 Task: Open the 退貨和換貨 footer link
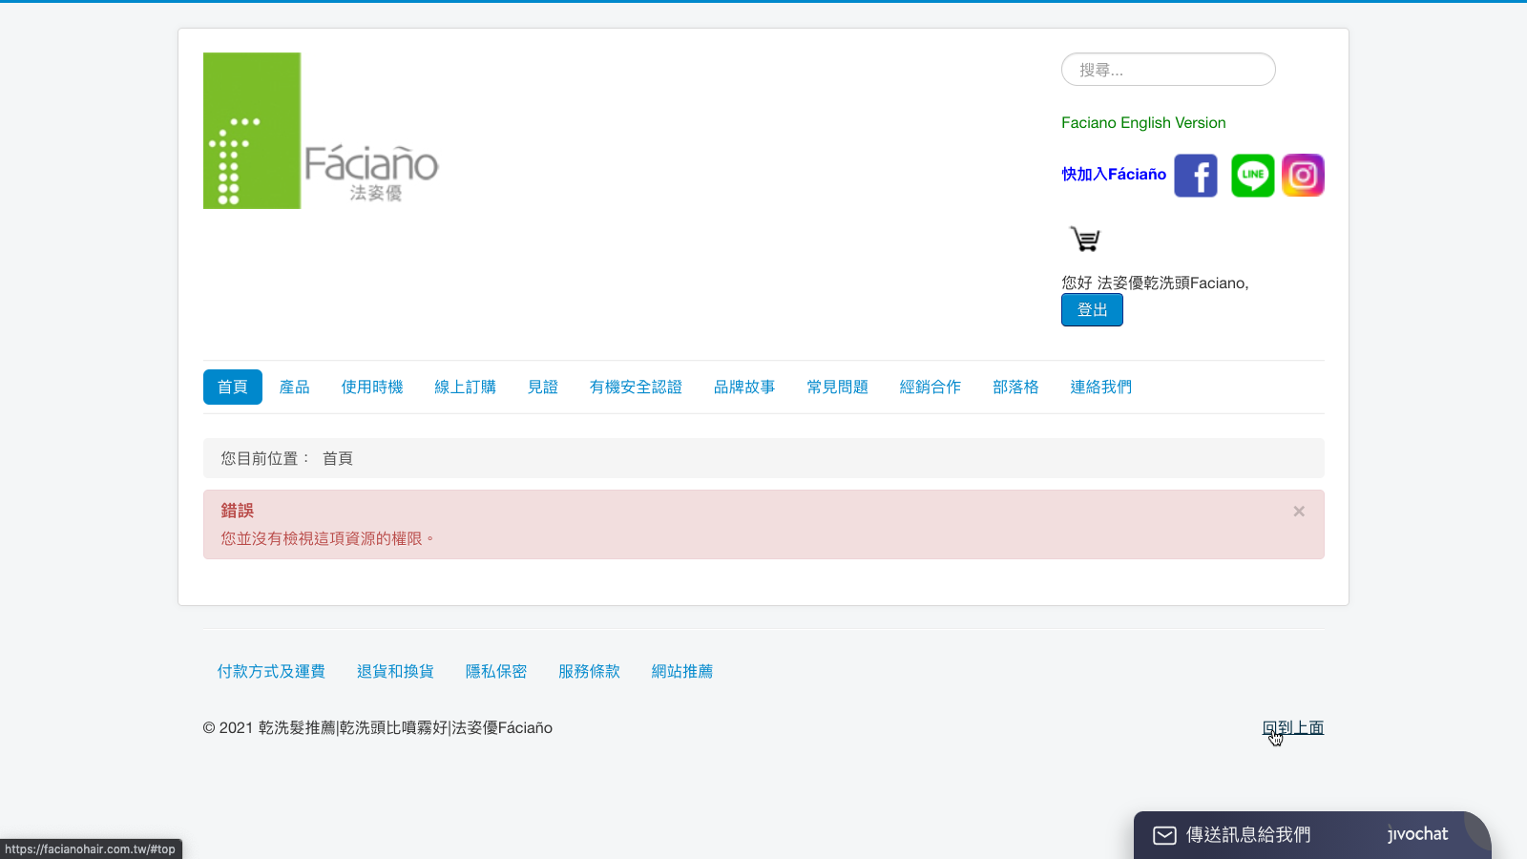pos(395,672)
